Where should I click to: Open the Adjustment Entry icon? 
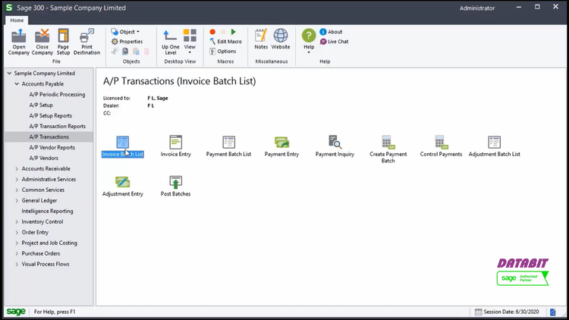pos(123,182)
